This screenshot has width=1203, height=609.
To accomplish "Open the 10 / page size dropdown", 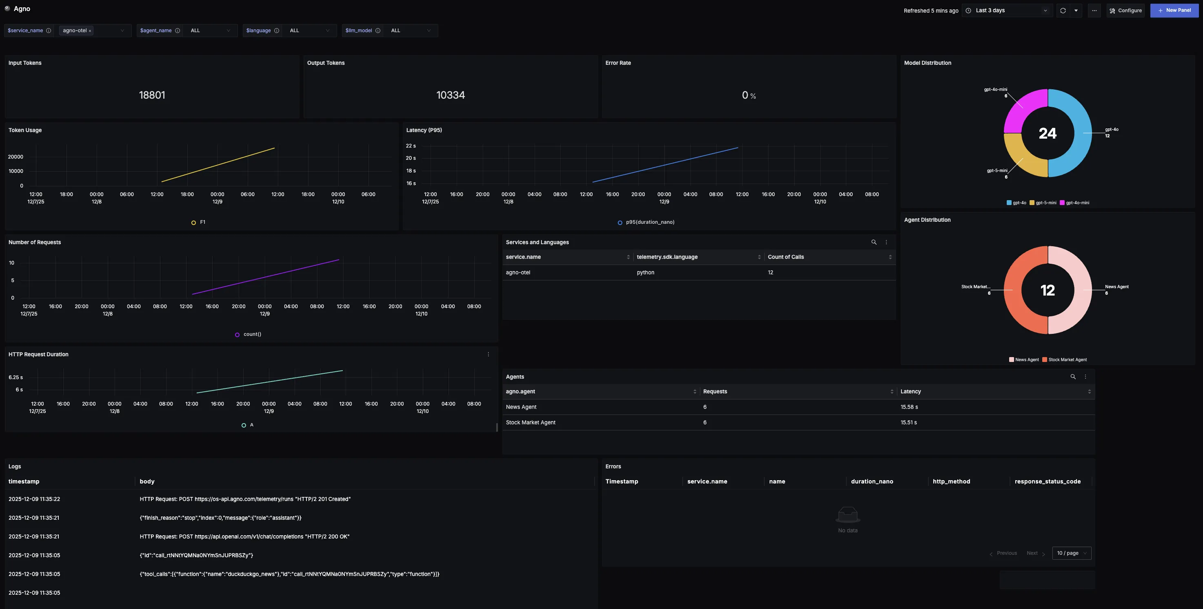I will tap(1071, 553).
